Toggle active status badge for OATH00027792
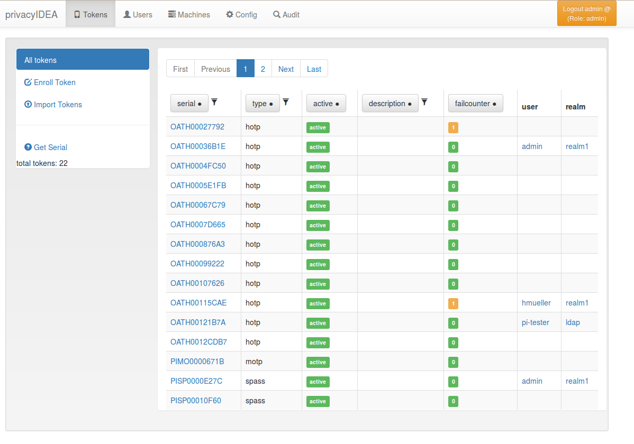This screenshot has height=444, width=634. [x=318, y=127]
